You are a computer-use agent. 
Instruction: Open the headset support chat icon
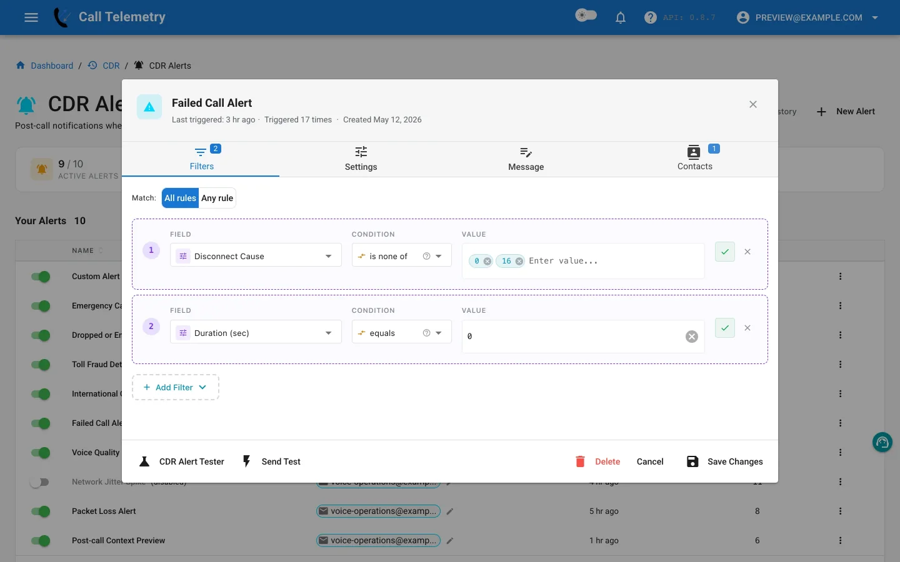(x=882, y=443)
